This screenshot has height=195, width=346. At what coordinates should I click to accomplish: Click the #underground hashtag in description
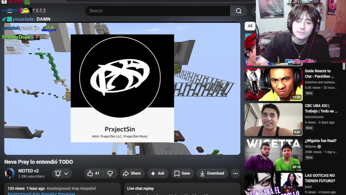click(58, 188)
